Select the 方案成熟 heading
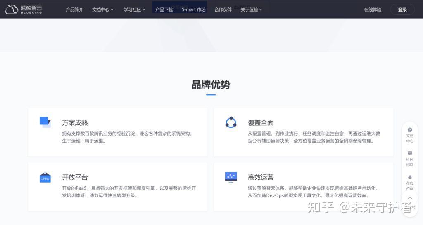Image resolution: width=423 pixels, height=225 pixels. click(75, 123)
